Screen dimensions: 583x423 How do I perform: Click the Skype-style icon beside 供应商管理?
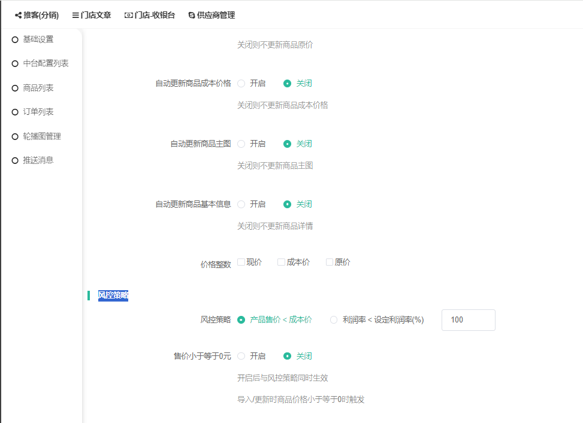192,16
